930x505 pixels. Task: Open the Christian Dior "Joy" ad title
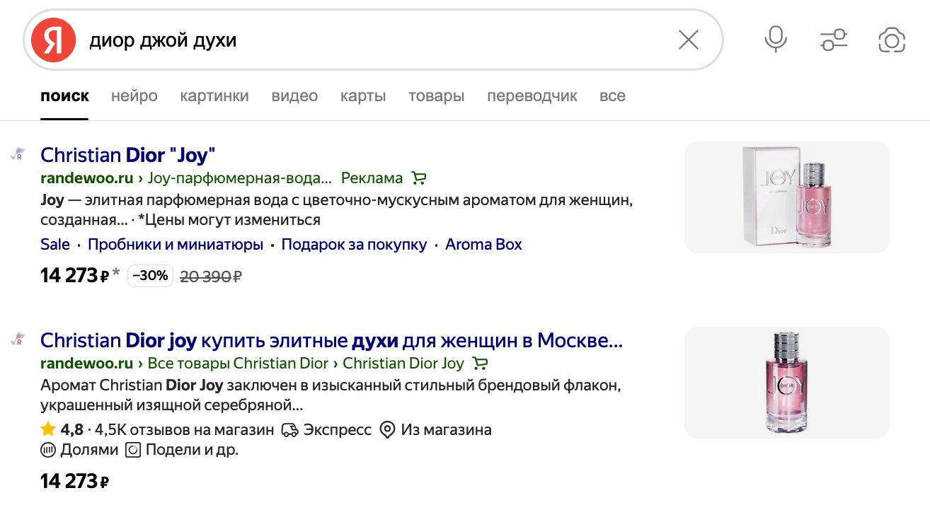[127, 155]
